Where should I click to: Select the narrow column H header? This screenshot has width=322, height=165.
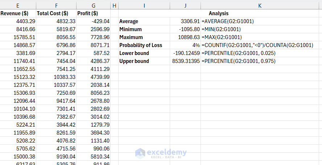114,5
